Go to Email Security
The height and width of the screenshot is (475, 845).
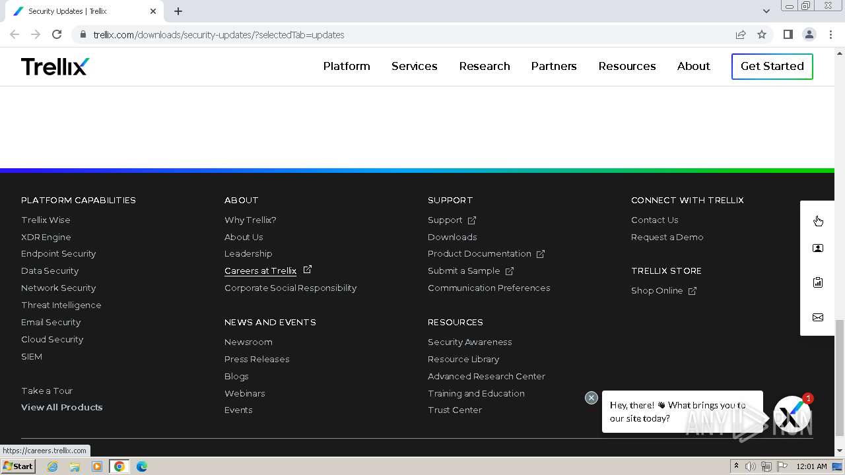(51, 322)
